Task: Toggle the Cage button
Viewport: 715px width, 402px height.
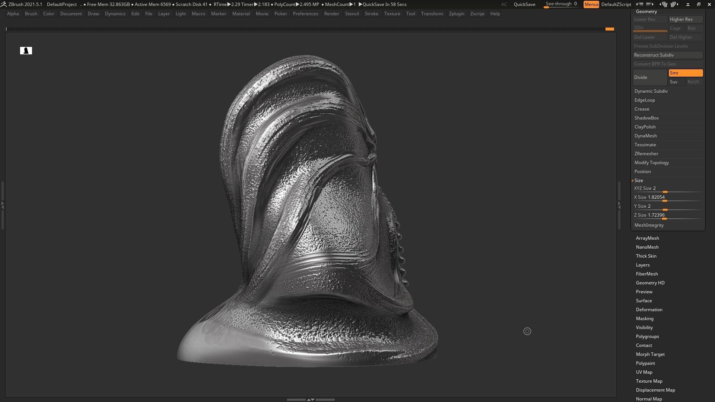Action: tap(677, 28)
